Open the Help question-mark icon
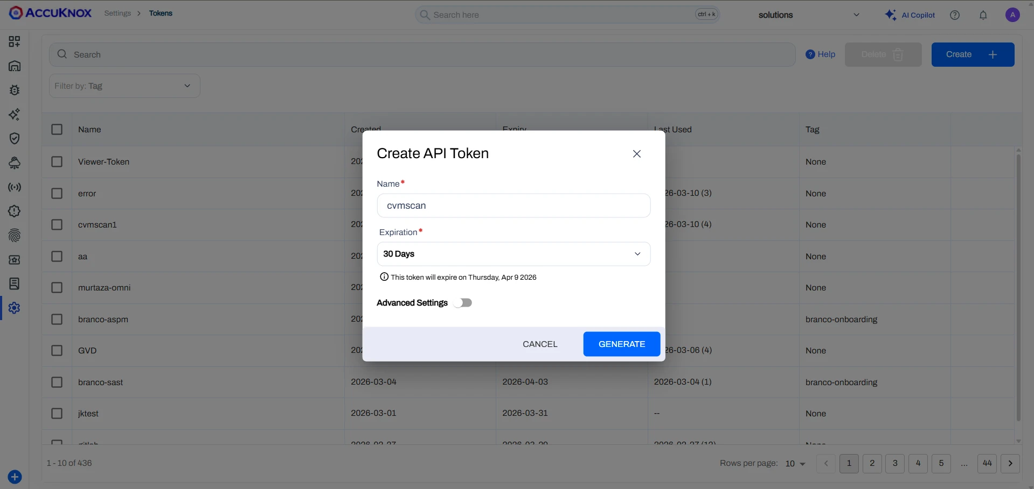 955,15
